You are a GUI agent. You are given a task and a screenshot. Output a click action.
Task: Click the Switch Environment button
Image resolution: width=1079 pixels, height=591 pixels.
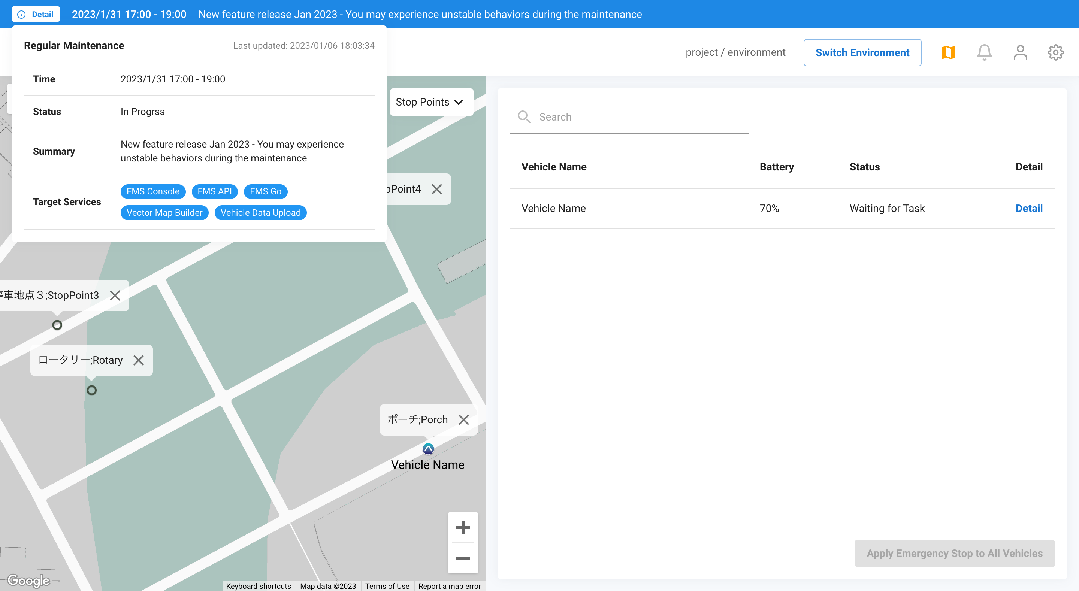(x=862, y=52)
